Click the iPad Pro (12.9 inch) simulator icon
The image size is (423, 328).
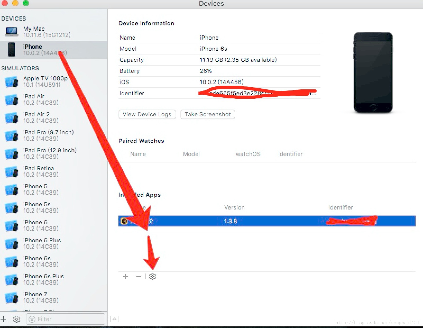12,154
